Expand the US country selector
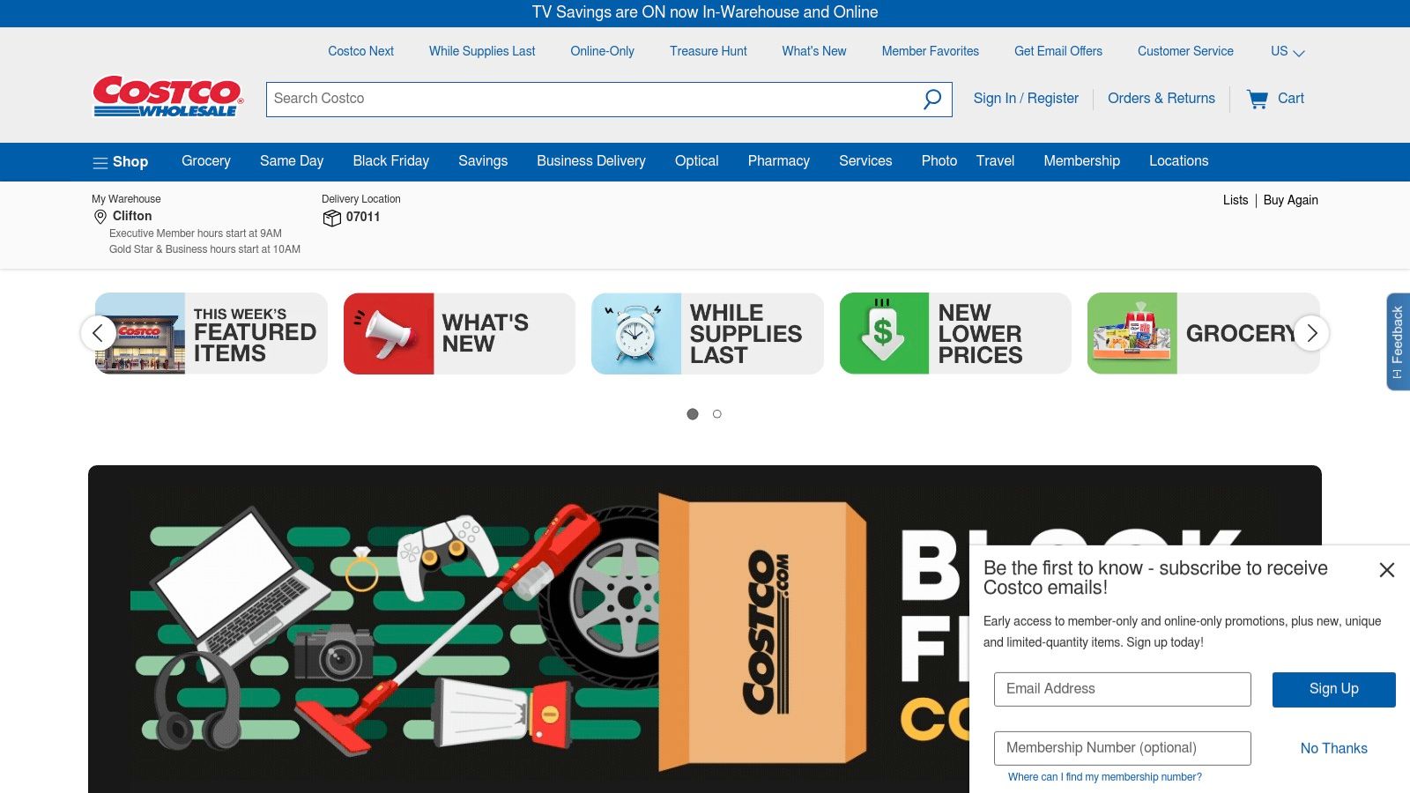Image resolution: width=1410 pixels, height=793 pixels. (1288, 52)
